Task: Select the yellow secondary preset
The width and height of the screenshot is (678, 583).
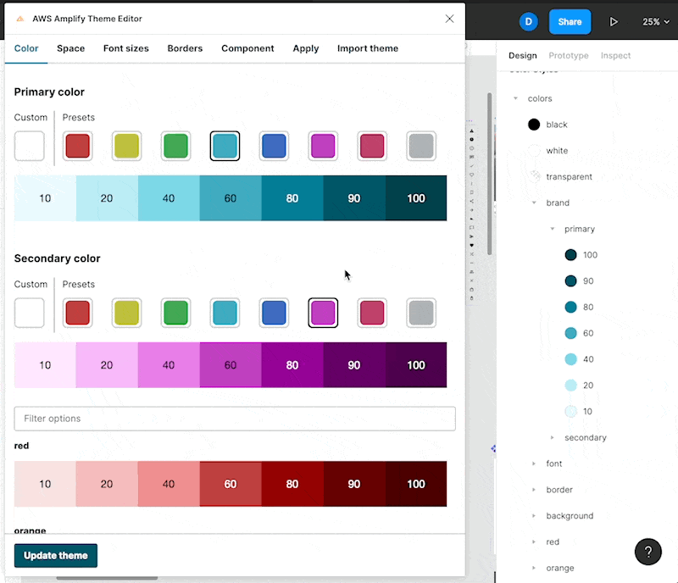Action: click(126, 313)
